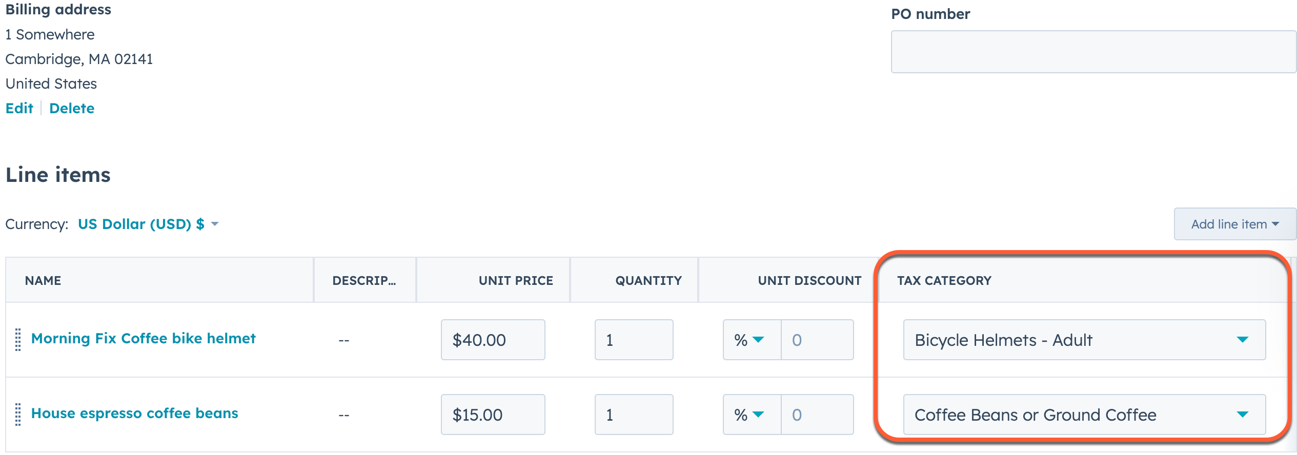The width and height of the screenshot is (1297, 455).
Task: Click quantity field for bike helmet
Action: [634, 340]
